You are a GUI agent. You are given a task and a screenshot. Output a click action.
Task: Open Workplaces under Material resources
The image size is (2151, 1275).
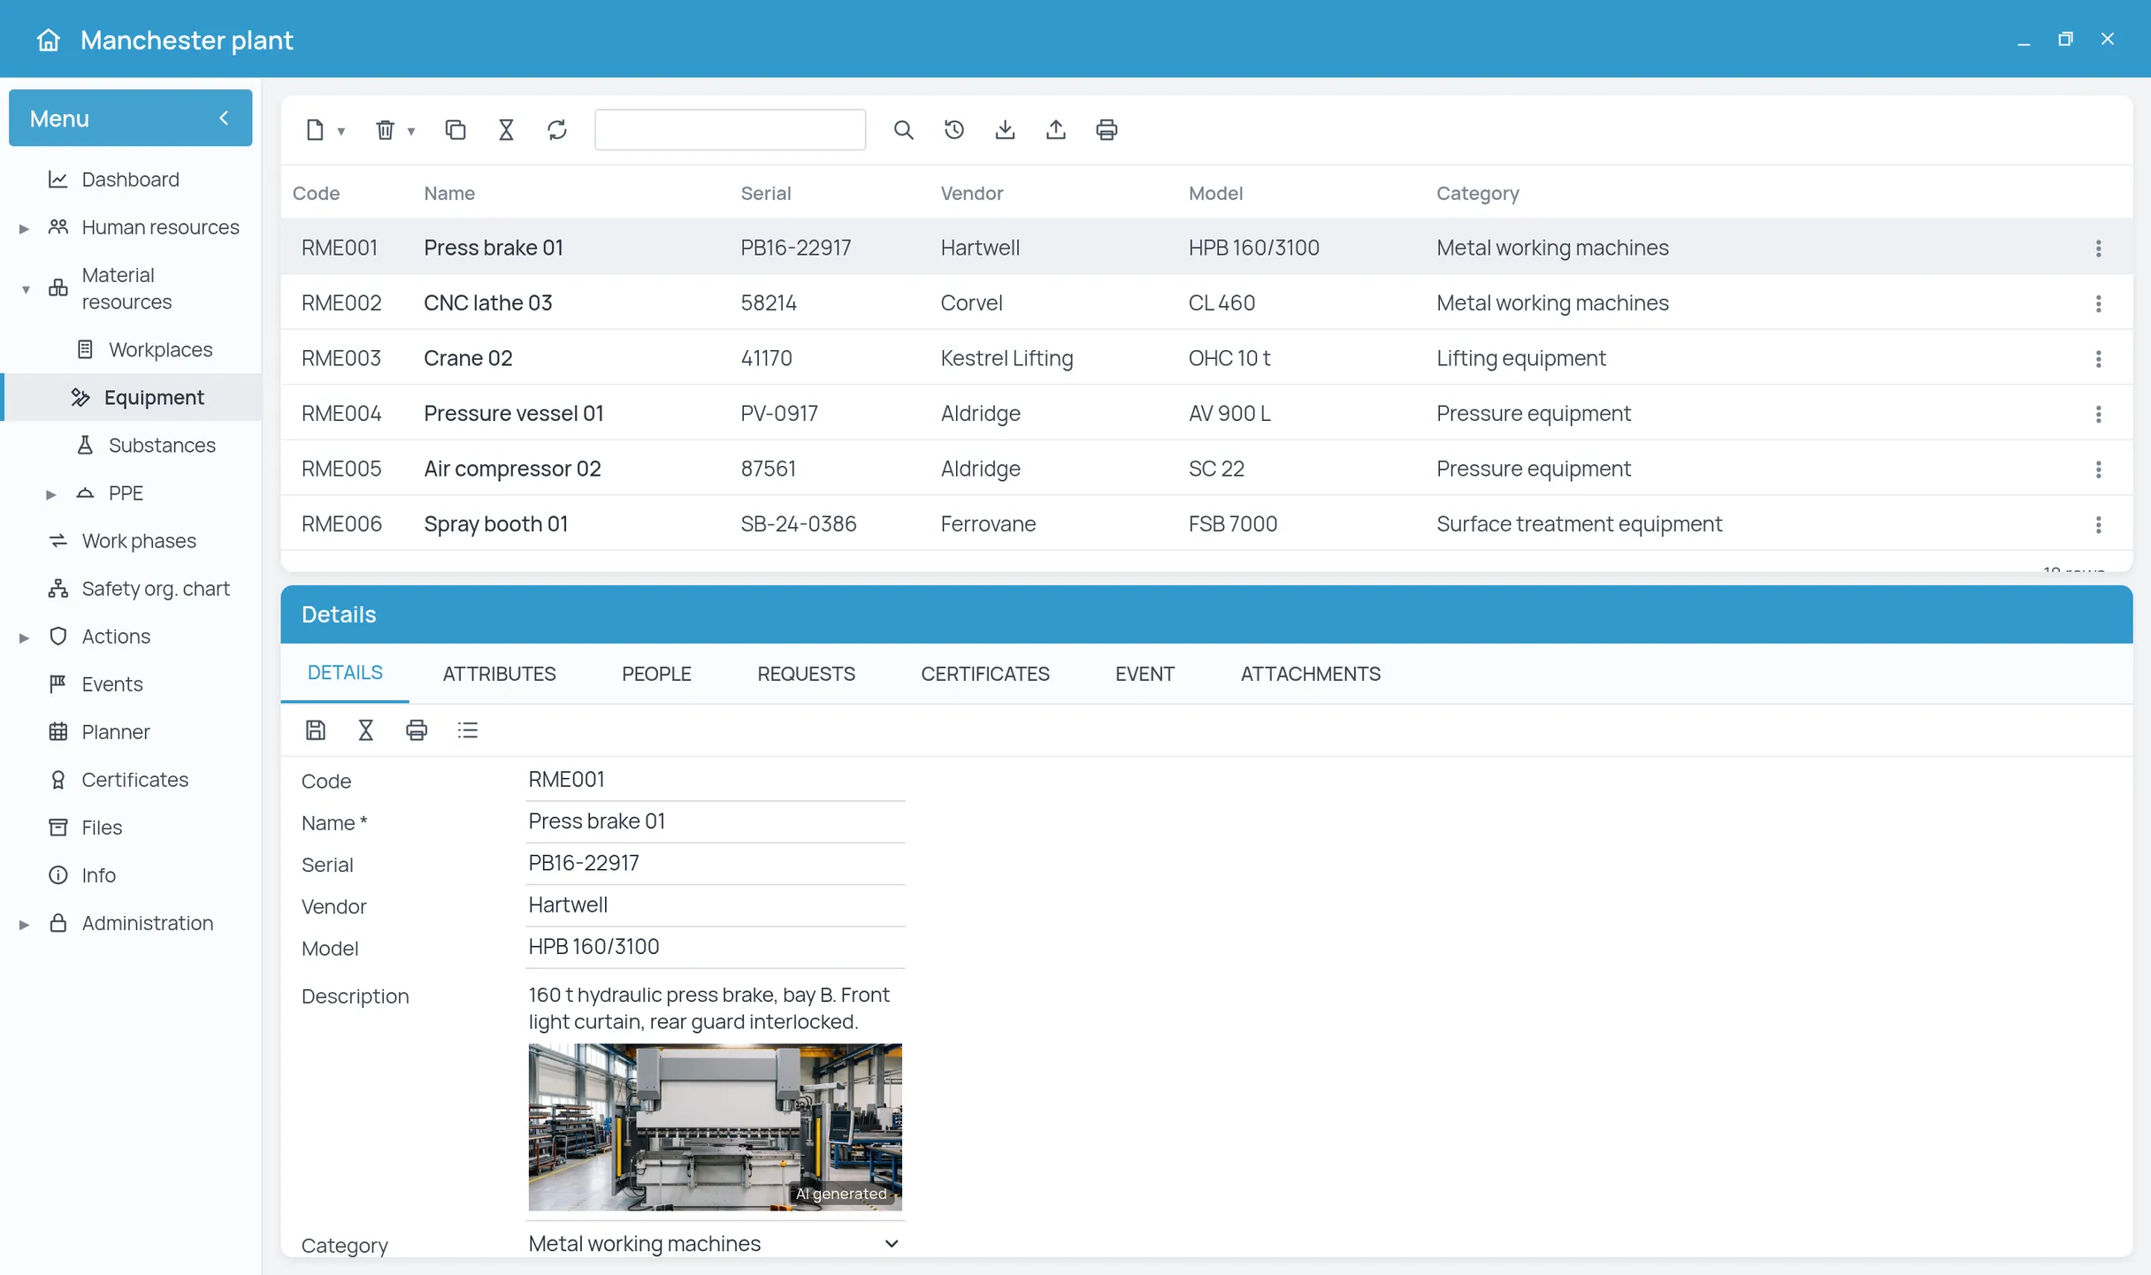pos(160,349)
